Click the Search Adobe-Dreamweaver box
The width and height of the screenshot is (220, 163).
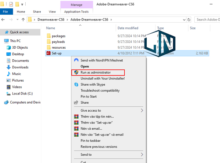pos(207,20)
